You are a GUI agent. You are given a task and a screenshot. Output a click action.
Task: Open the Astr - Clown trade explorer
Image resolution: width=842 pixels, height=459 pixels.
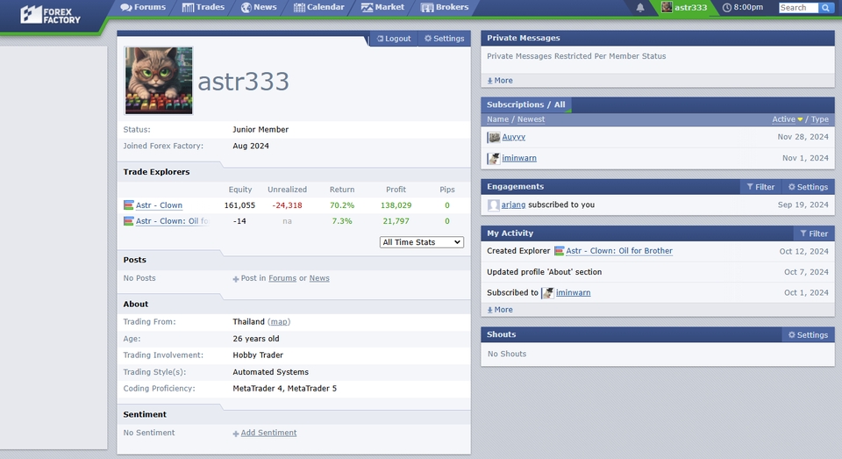pyautogui.click(x=159, y=205)
